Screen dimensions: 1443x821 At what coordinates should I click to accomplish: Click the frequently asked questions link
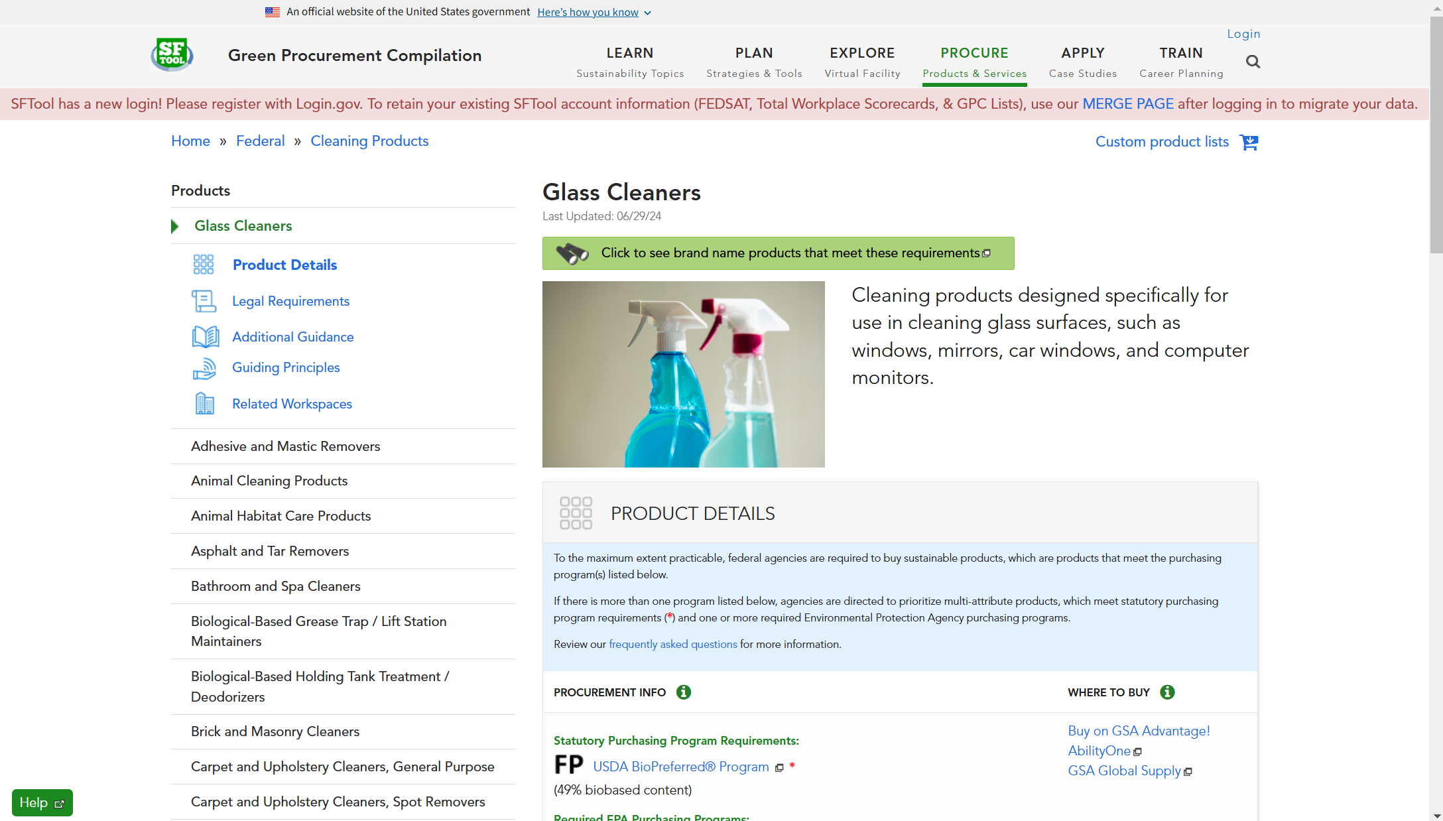(672, 643)
